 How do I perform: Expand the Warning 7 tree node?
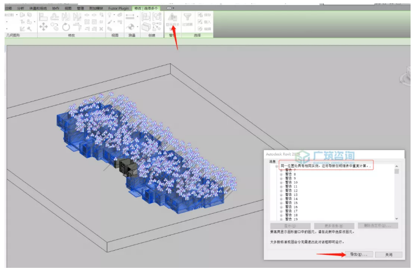[x=282, y=170]
